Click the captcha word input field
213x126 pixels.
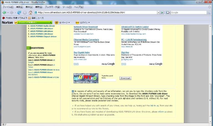tap(109, 80)
